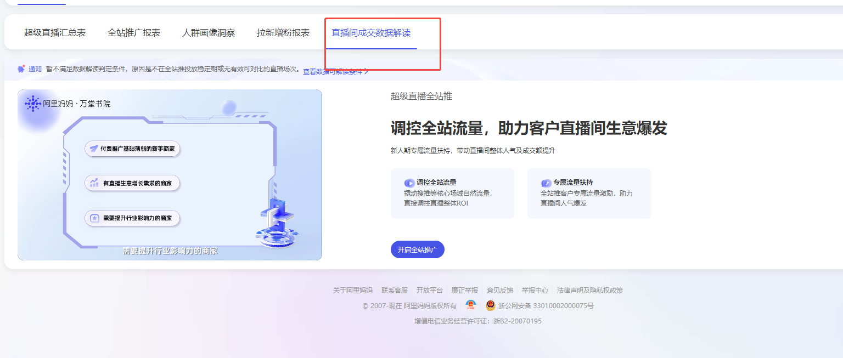Open the 全站推广报表 tab

click(x=134, y=33)
